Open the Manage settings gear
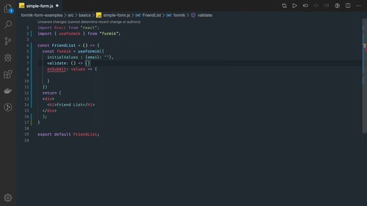This screenshot has height=206, width=367. [x=8, y=197]
